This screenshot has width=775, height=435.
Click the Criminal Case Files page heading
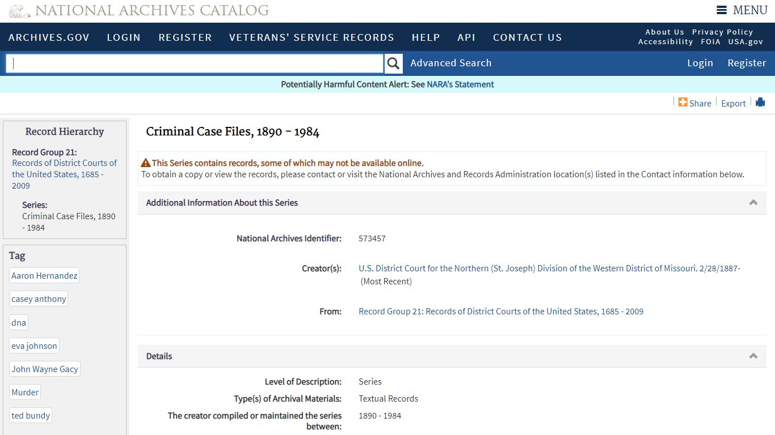[233, 132]
